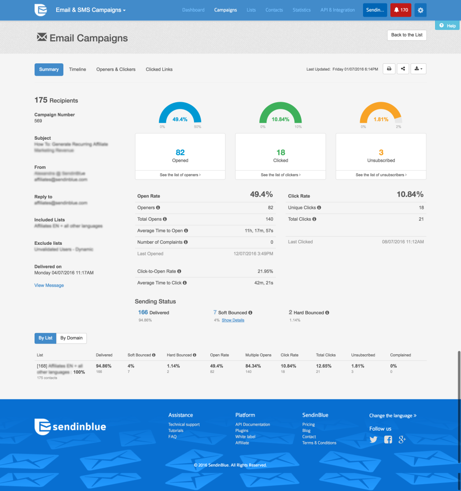Switch to the Openers & Clickers tab
The height and width of the screenshot is (491, 461).
pos(116,69)
